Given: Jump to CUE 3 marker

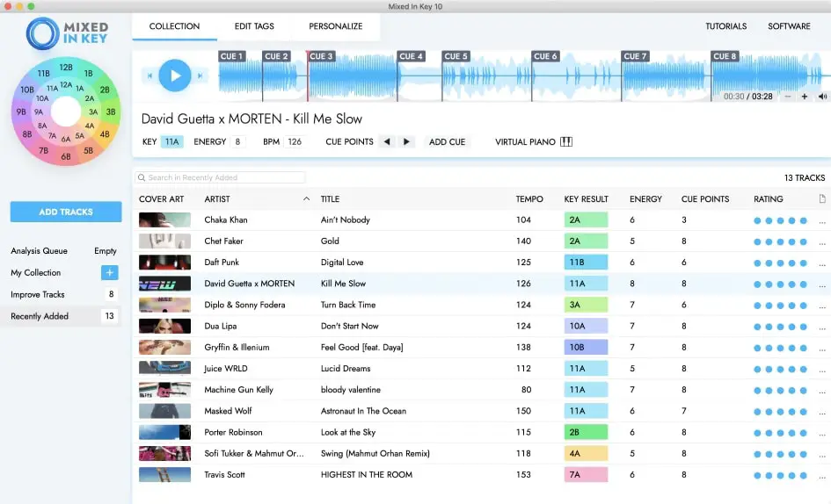Looking at the screenshot, I should point(321,56).
